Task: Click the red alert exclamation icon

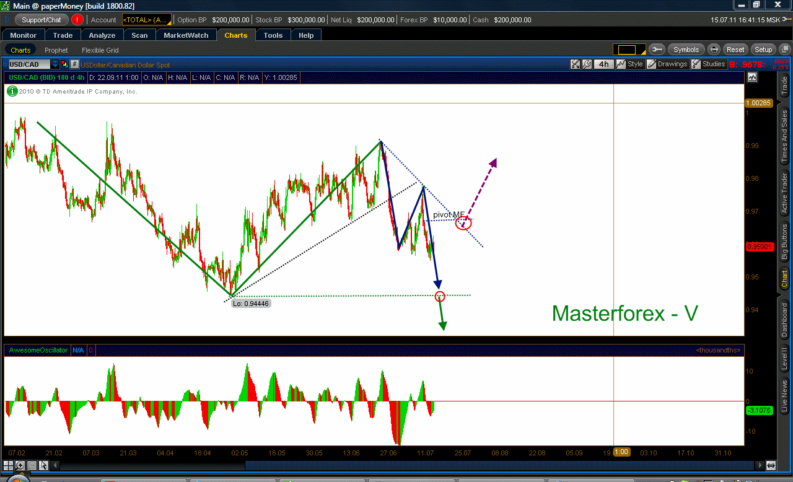Action: tap(77, 20)
